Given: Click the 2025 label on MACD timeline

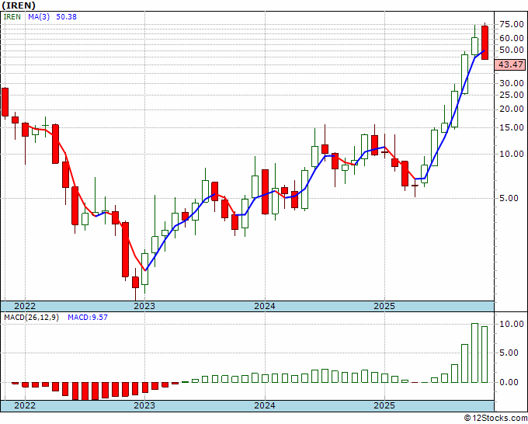Looking at the screenshot, I should pos(384,405).
